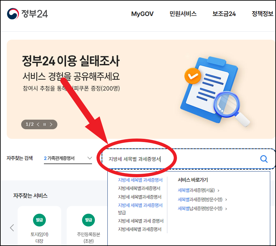Go to previous banner slide
Viewport: 276px width, 246px height.
click(38, 124)
